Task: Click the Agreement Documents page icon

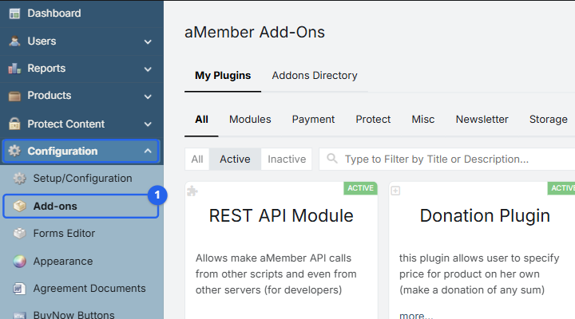Action: (20, 289)
